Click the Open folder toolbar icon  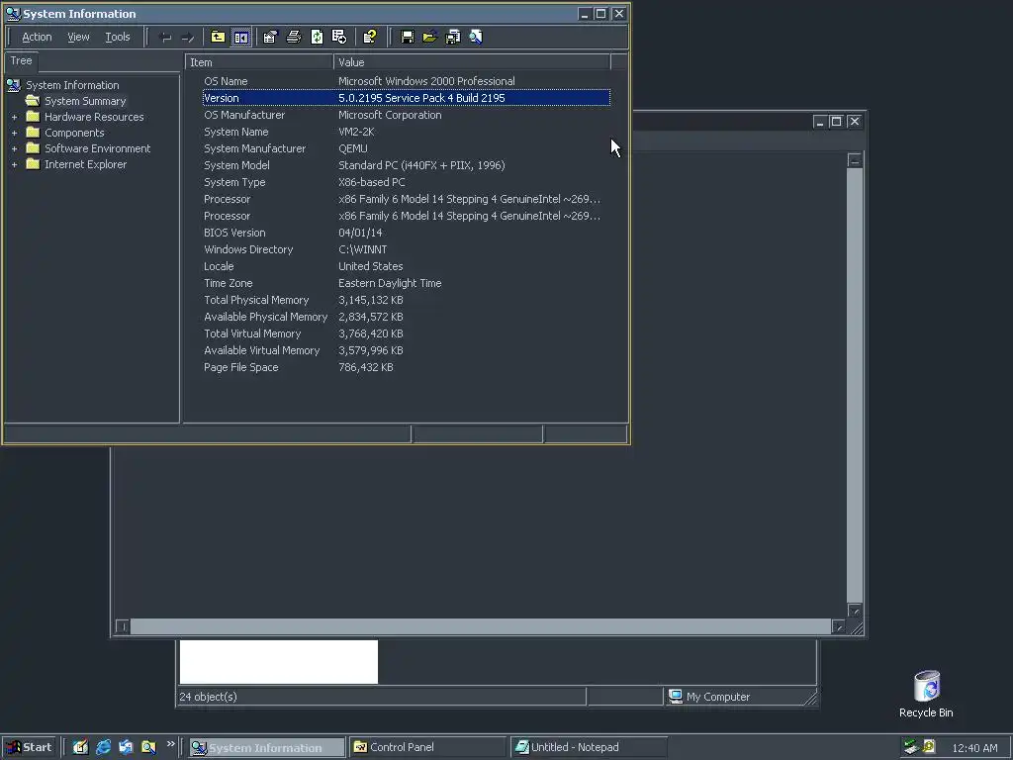click(x=429, y=37)
